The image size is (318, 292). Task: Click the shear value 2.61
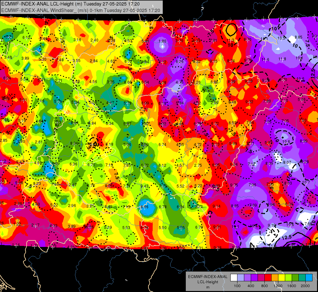click(x=39, y=142)
